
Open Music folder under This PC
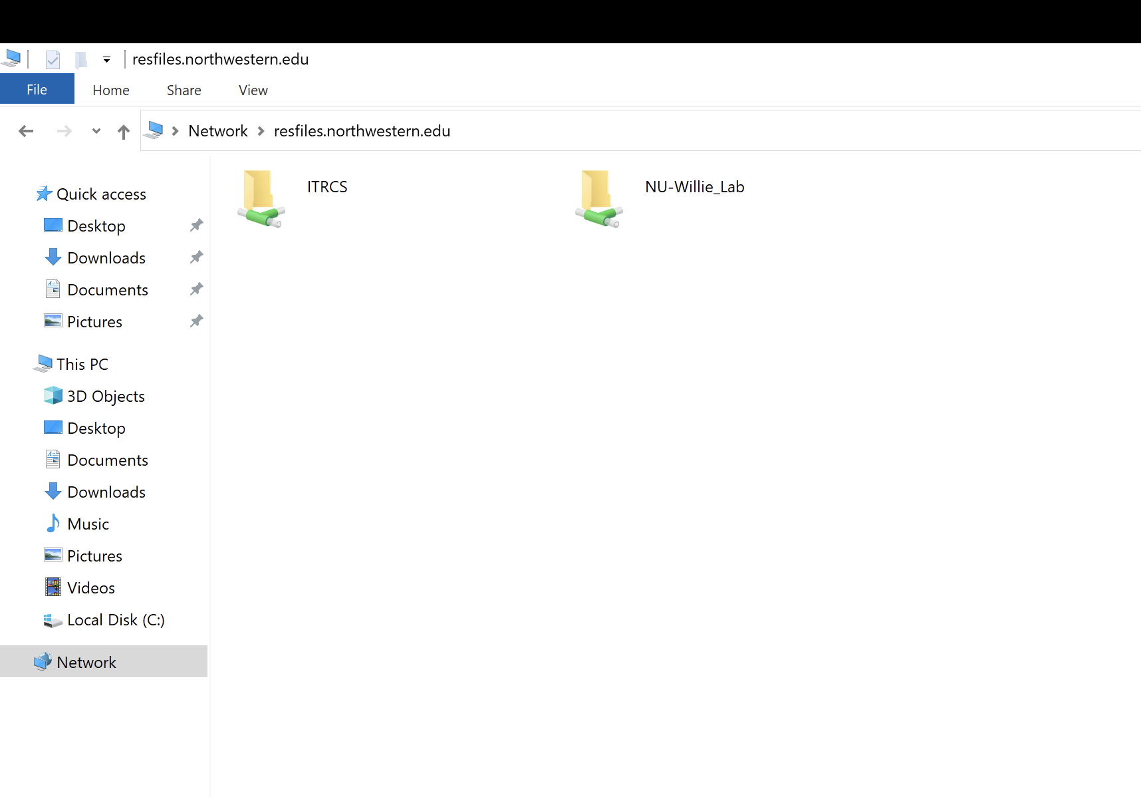coord(88,524)
